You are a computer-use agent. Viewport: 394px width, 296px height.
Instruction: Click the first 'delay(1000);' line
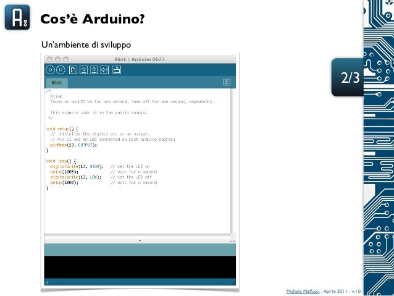pyautogui.click(x=64, y=172)
